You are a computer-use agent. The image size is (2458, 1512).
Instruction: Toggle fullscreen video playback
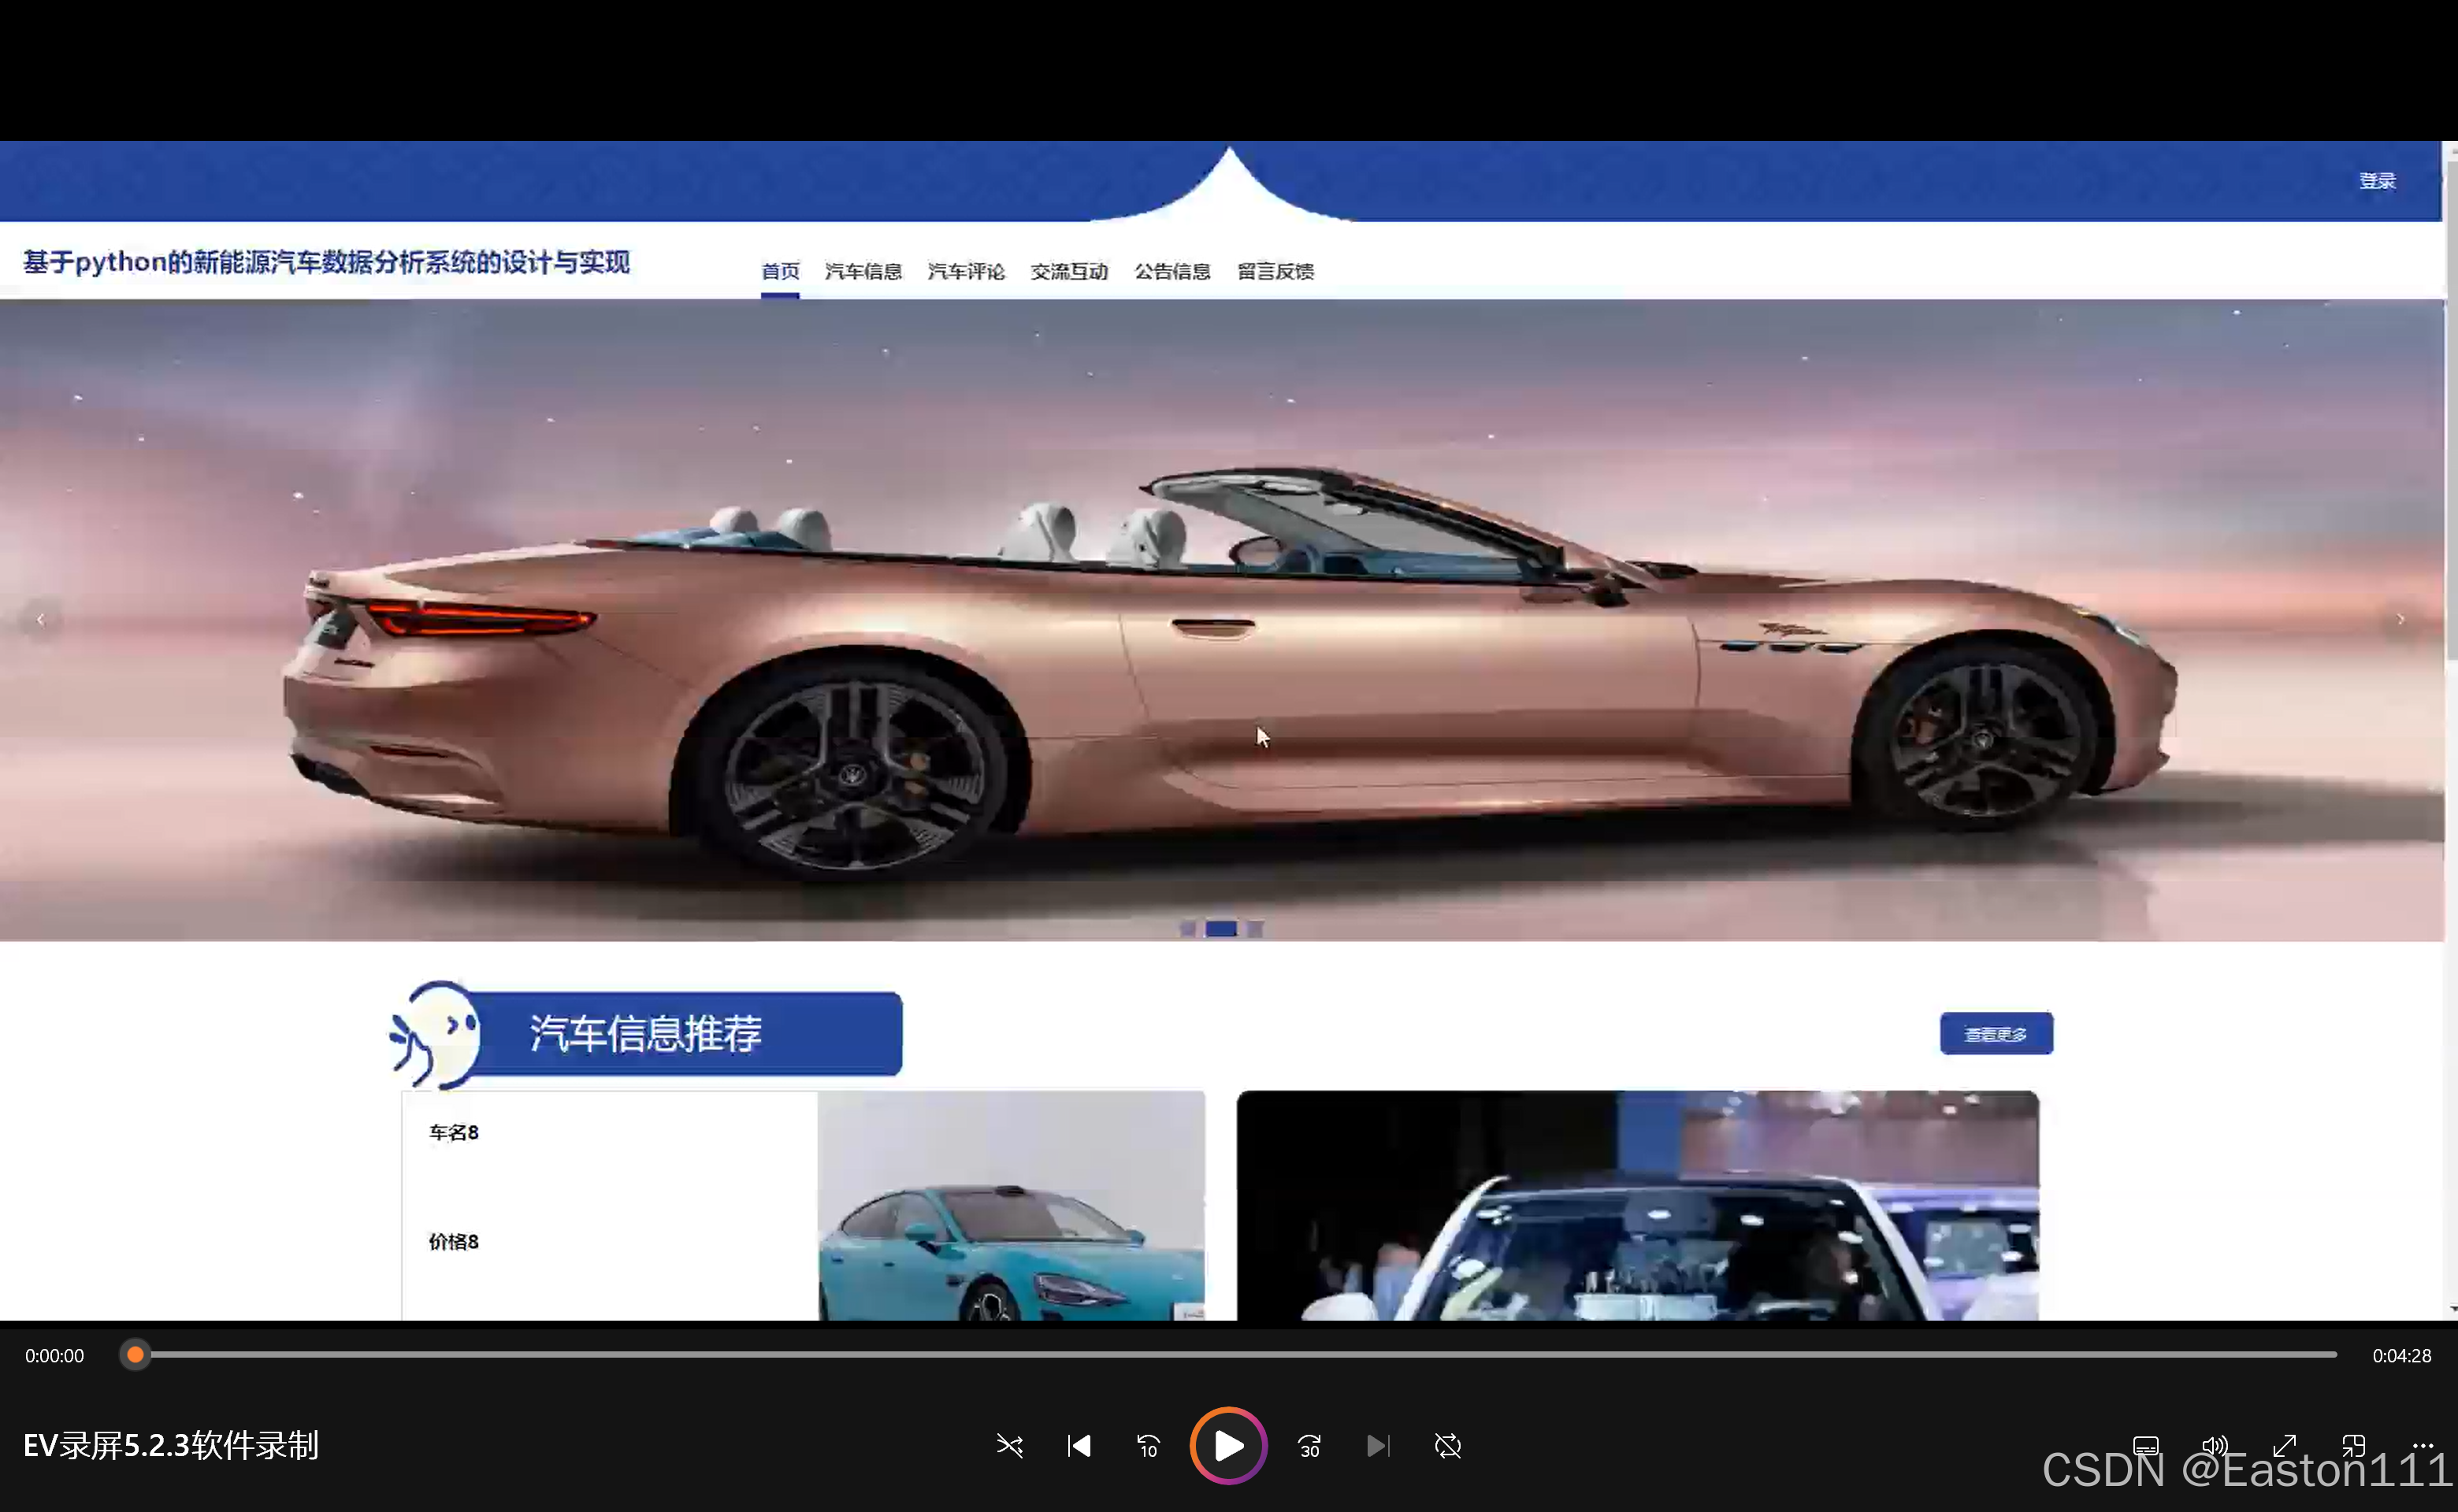click(2284, 1446)
